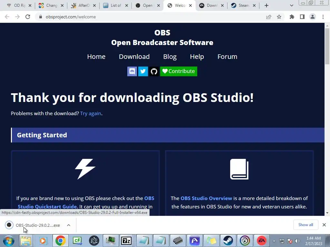The image size is (330, 247).
Task: Show hidden system tray icons
Action: [x=274, y=241]
